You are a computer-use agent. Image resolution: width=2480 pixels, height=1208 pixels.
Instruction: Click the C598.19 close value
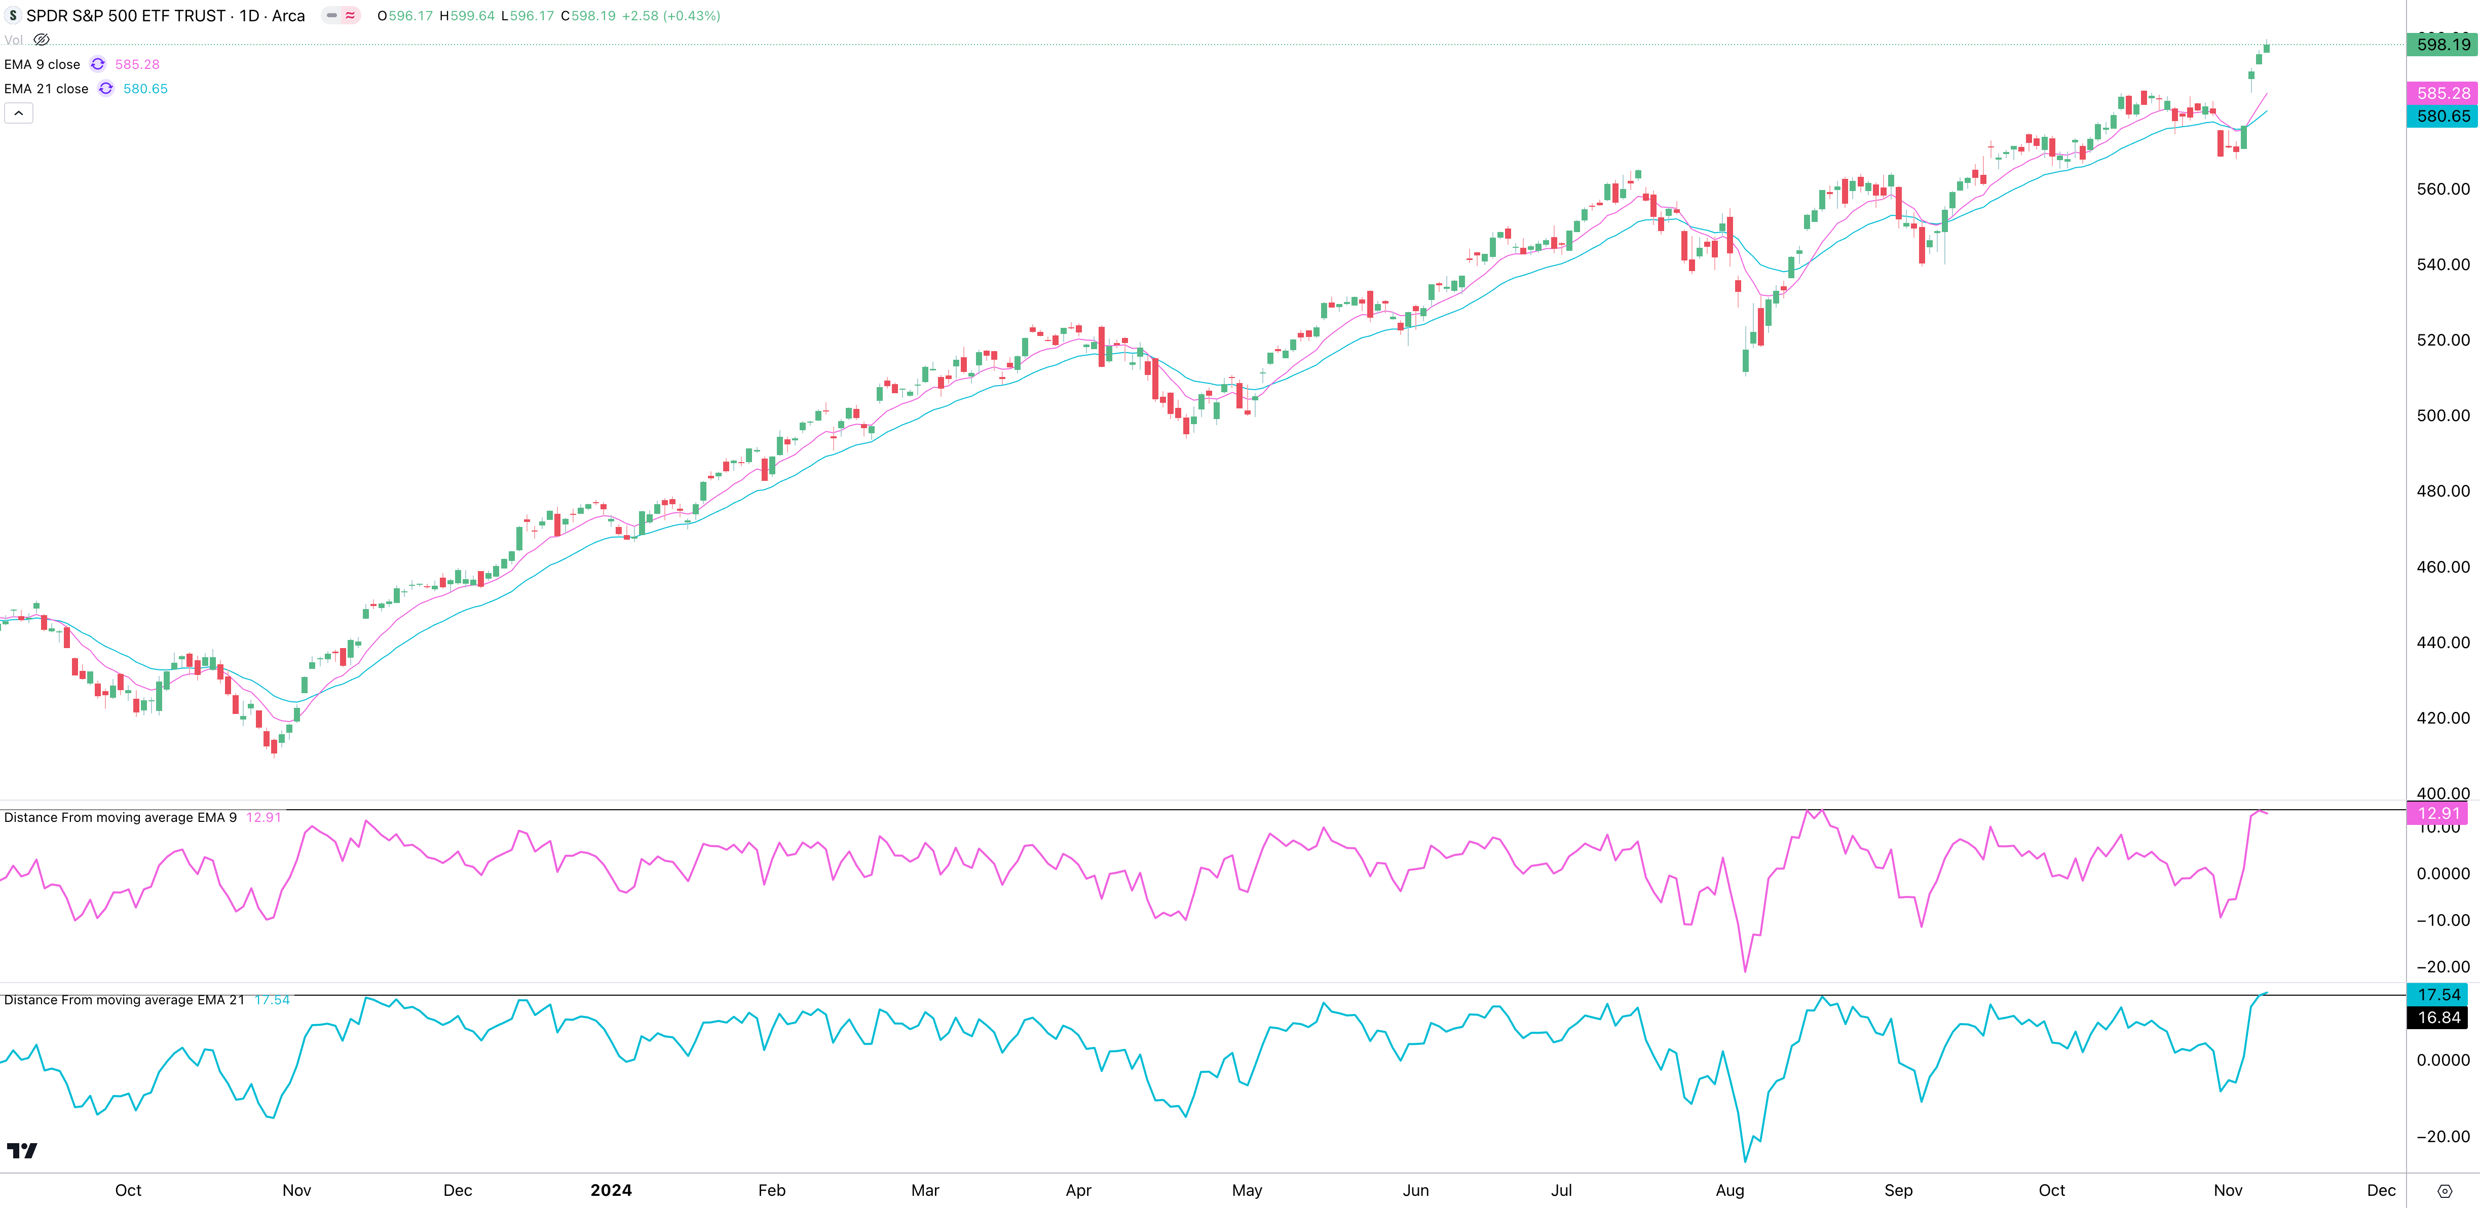(588, 15)
